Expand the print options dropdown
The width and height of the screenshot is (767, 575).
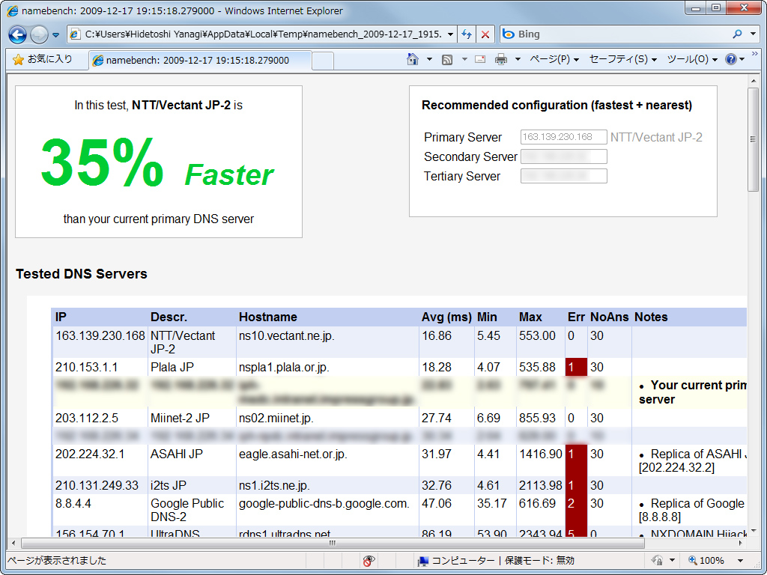pos(518,60)
